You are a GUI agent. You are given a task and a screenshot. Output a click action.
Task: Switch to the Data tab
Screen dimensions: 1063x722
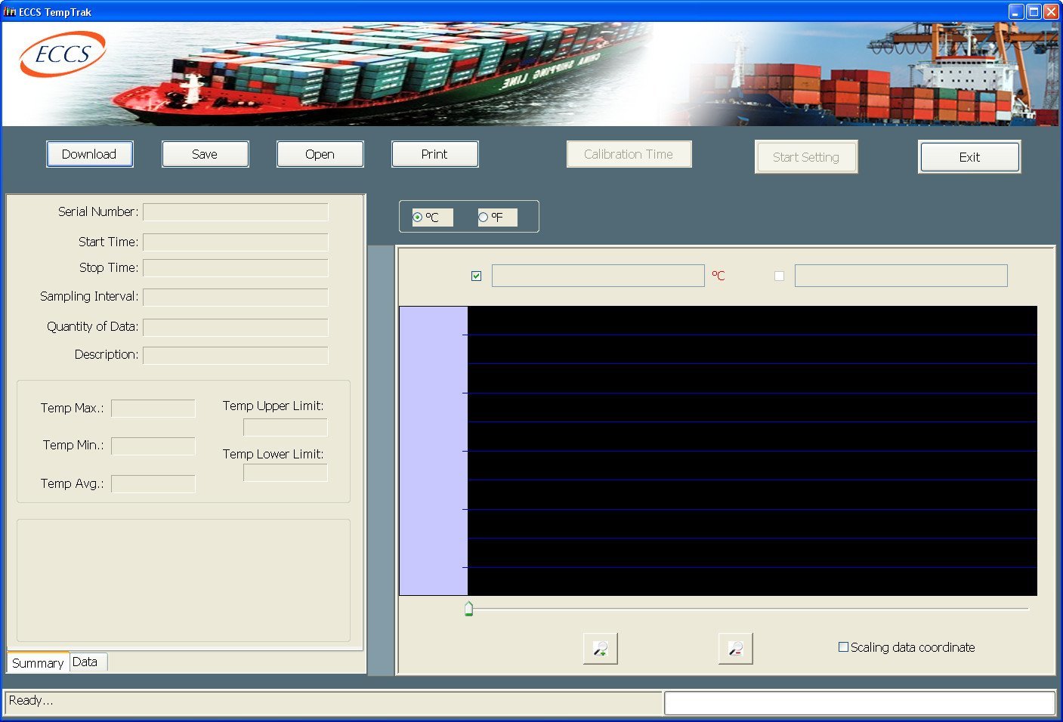coord(88,662)
